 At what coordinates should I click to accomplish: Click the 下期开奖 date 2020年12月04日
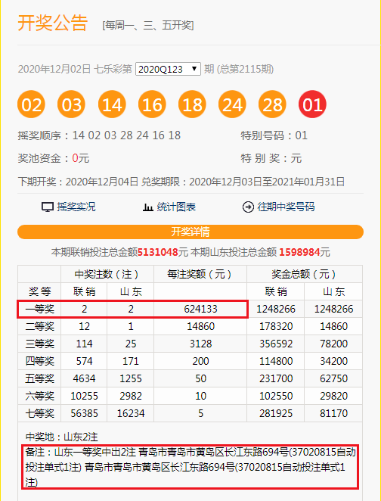pyautogui.click(x=102, y=182)
